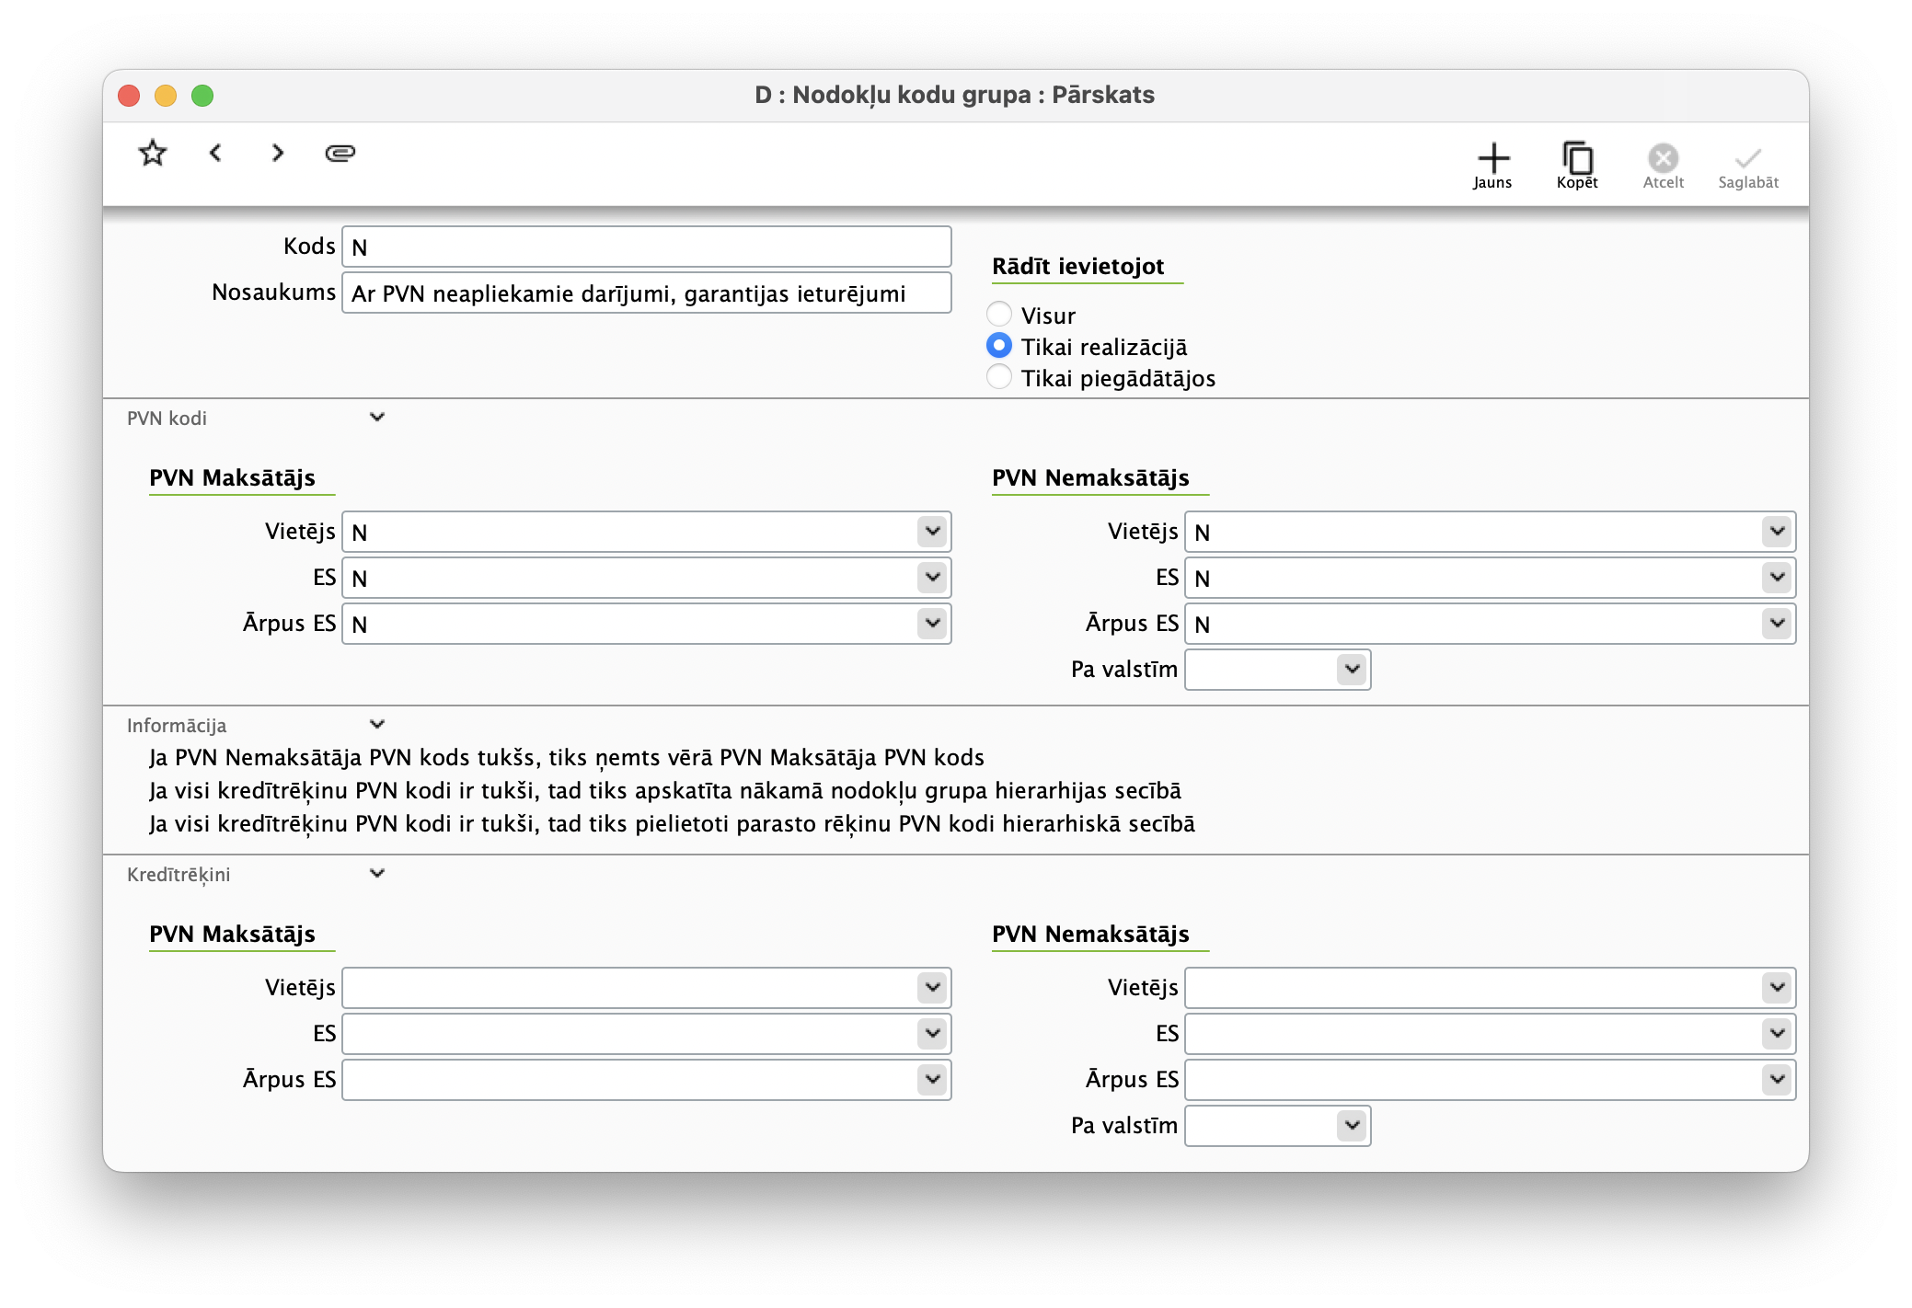The width and height of the screenshot is (1912, 1308).
Task: Open PVN Nemaksātājs Ārpus ES dropdown in PVN kodi
Action: coord(1777,624)
